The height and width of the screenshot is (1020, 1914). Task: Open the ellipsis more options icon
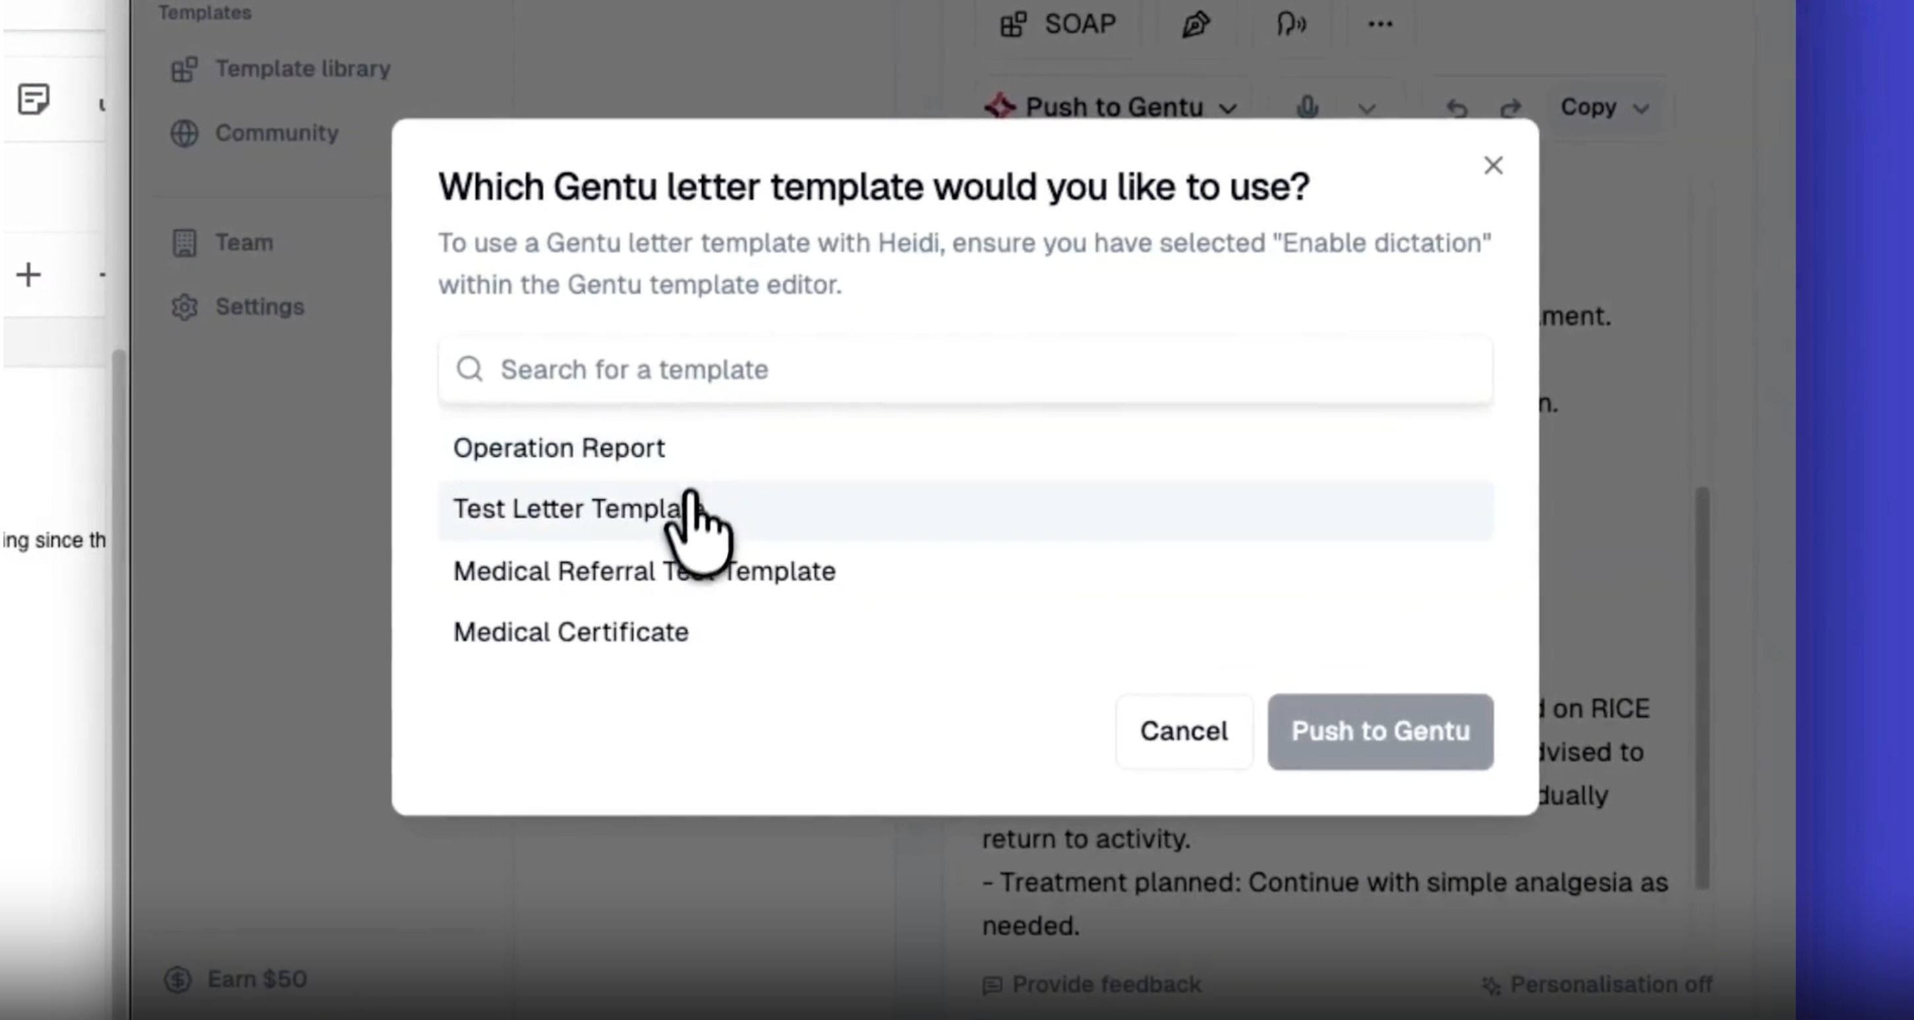pyautogui.click(x=1379, y=24)
